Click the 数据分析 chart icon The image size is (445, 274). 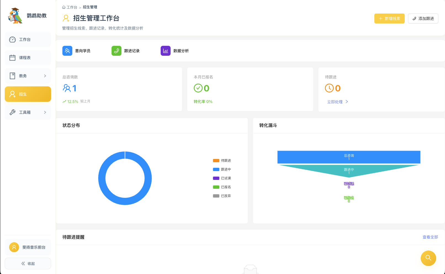(165, 51)
